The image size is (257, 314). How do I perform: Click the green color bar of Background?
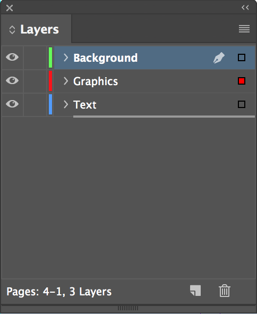tap(50, 57)
